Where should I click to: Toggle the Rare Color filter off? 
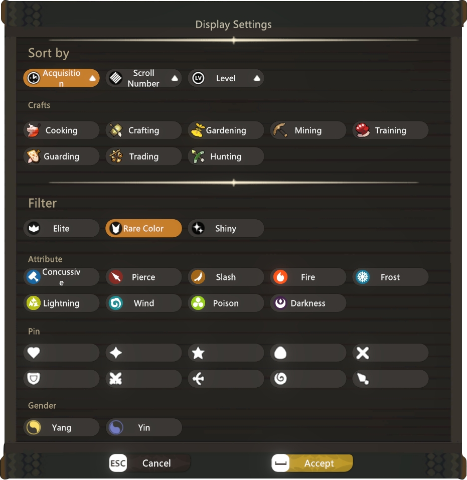click(143, 228)
